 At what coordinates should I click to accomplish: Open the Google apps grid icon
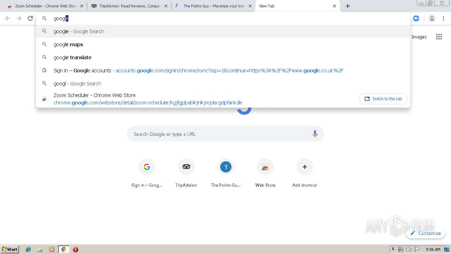click(x=439, y=37)
